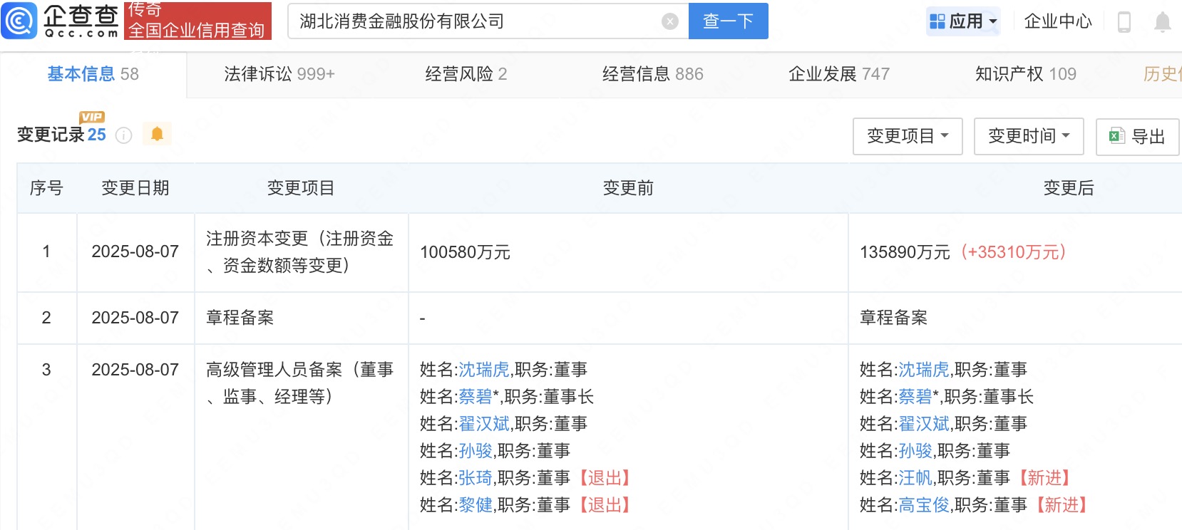Viewport: 1182px width, 530px height.
Task: Click row 1 date 2025-08-07
Action: [135, 251]
